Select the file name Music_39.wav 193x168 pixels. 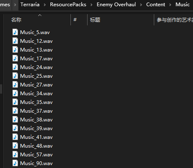pyautogui.click(x=36, y=128)
